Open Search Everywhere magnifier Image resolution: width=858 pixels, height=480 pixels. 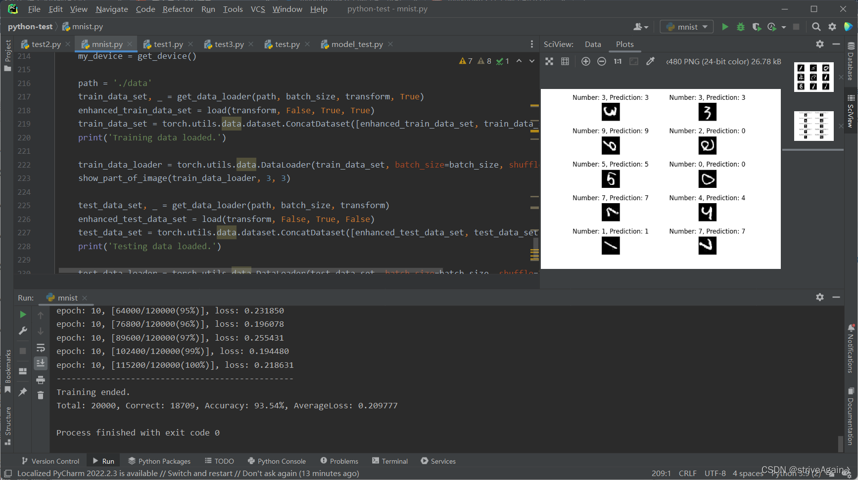click(x=816, y=27)
